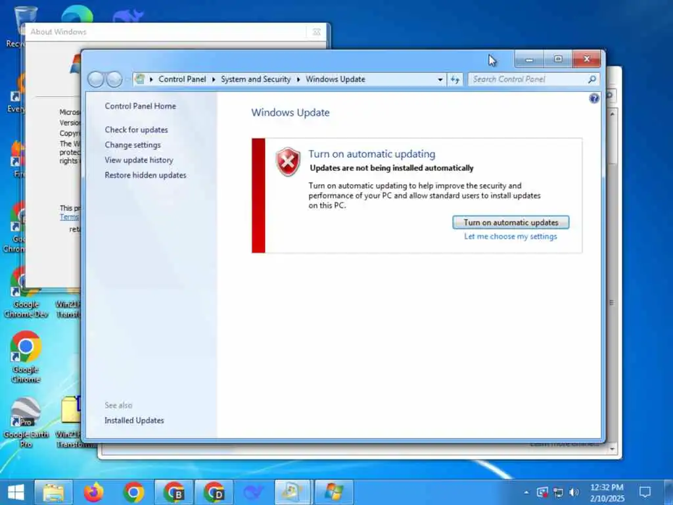
Task: Launch Firefox from the taskbar
Action: coord(93,493)
